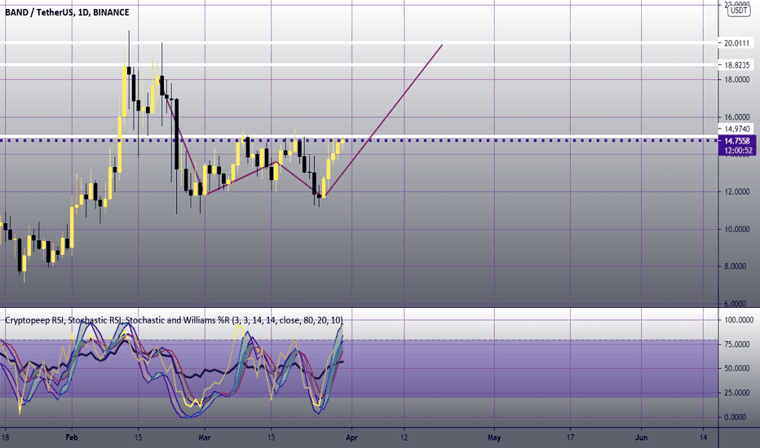Click the 12:00:52 countdown timer label
The height and width of the screenshot is (448, 760).
[x=736, y=151]
